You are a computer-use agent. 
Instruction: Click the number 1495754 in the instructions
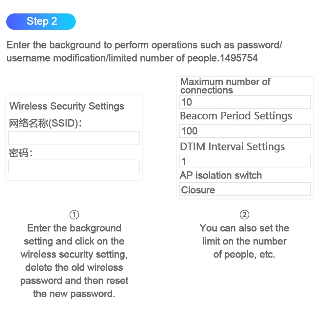239,58
